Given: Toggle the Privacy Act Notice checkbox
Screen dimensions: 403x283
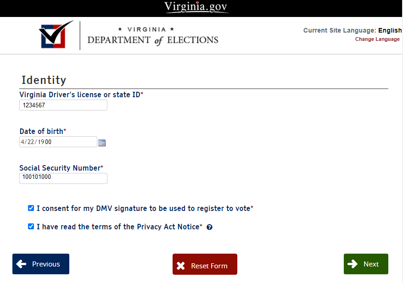Looking at the screenshot, I should click(31, 227).
